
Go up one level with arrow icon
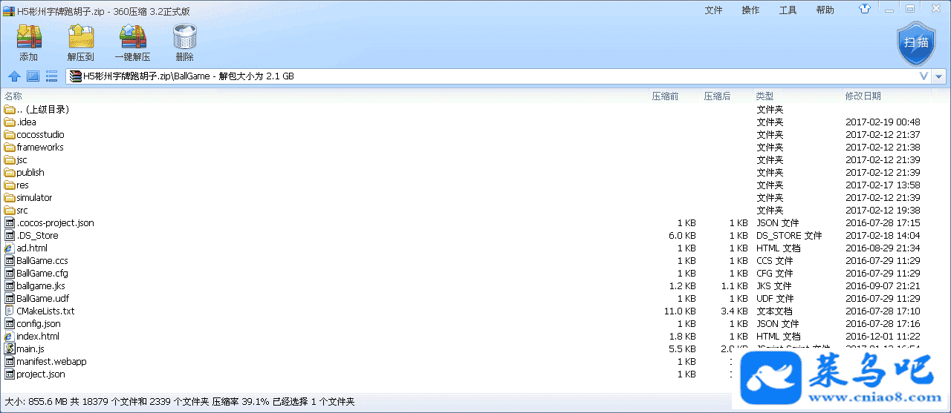click(x=14, y=76)
